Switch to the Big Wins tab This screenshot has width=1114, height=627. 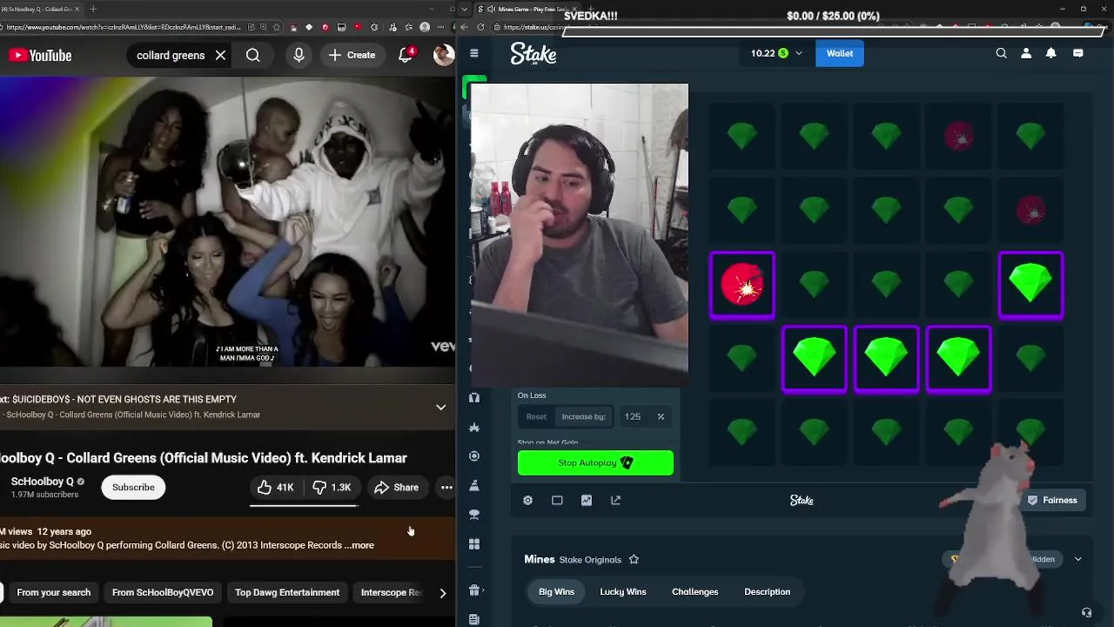[x=556, y=591]
